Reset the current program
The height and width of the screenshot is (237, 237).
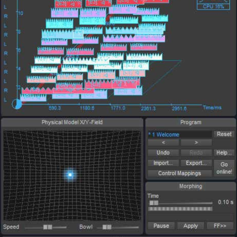[224, 134]
